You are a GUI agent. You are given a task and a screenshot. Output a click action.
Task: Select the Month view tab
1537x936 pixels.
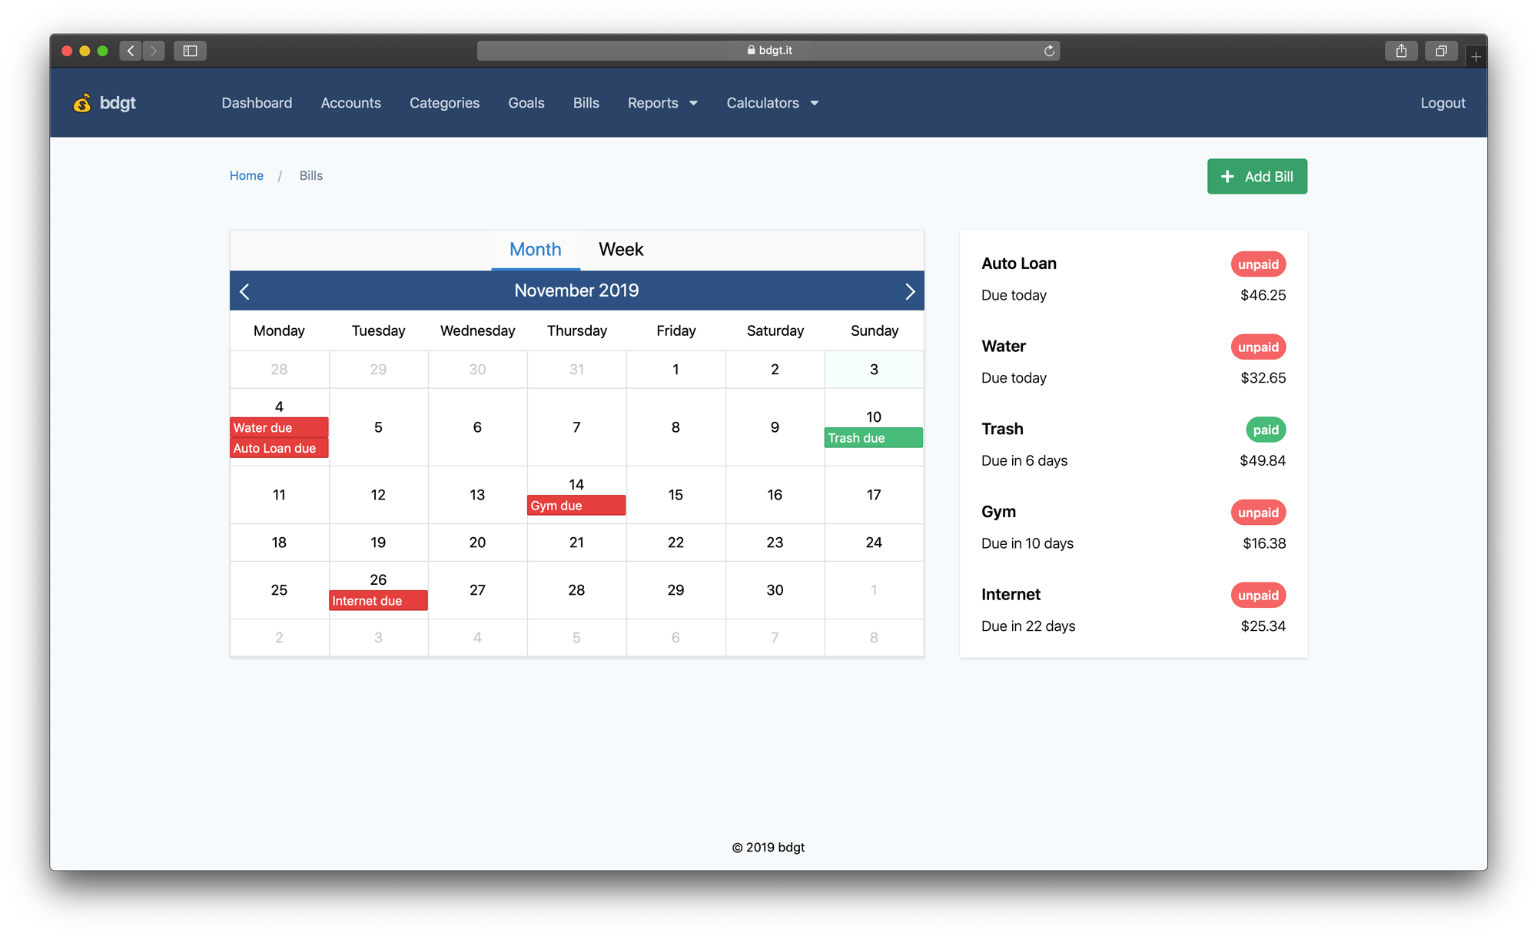point(533,248)
